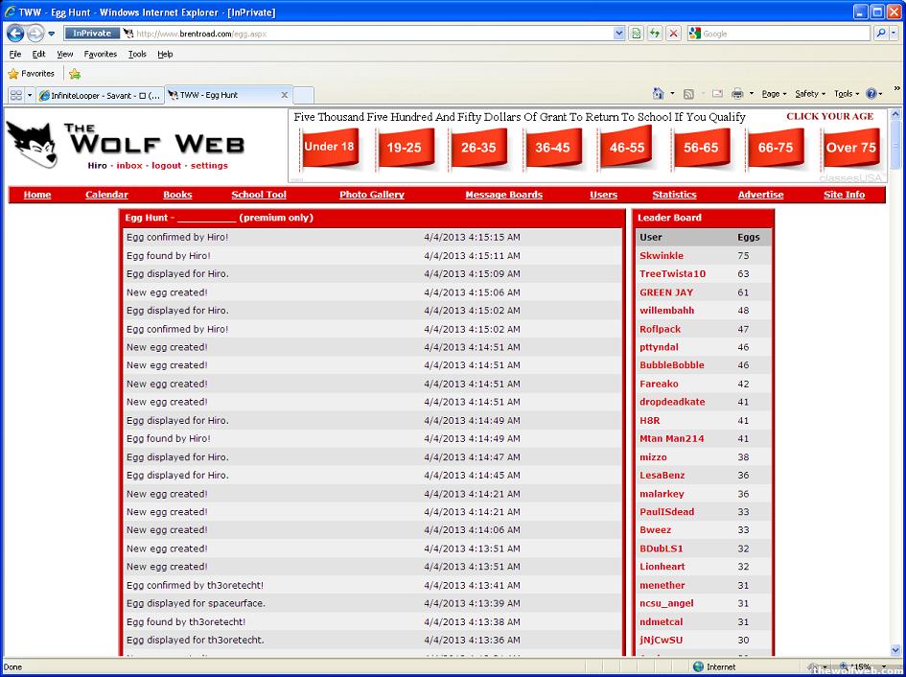
Task: Click the Refresh page icon
Action: [x=655, y=34]
